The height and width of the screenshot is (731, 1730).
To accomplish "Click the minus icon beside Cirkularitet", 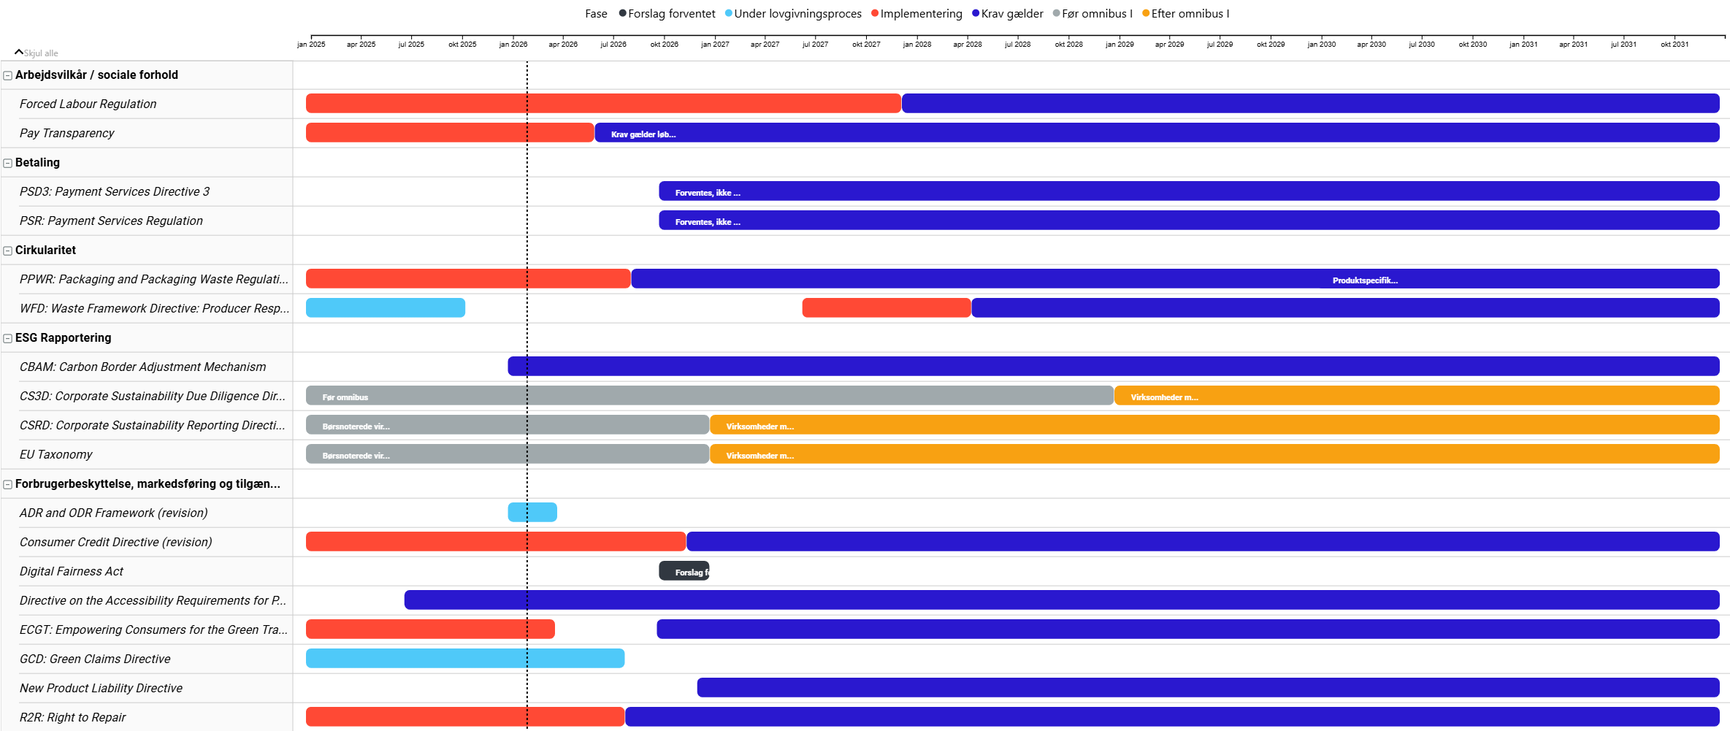I will point(8,250).
